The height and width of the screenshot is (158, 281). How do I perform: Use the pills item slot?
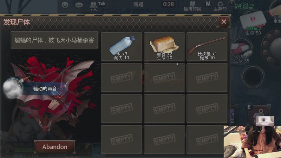[241, 51]
